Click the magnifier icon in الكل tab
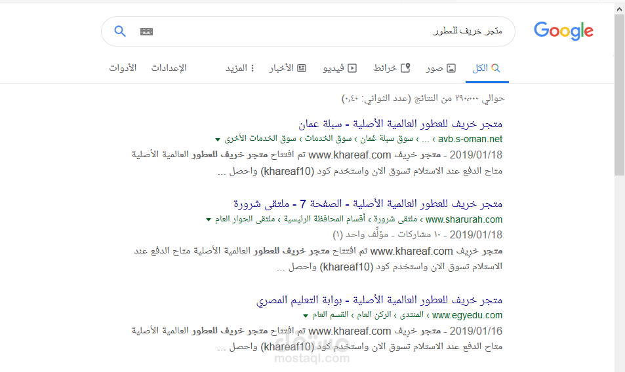 coord(495,68)
